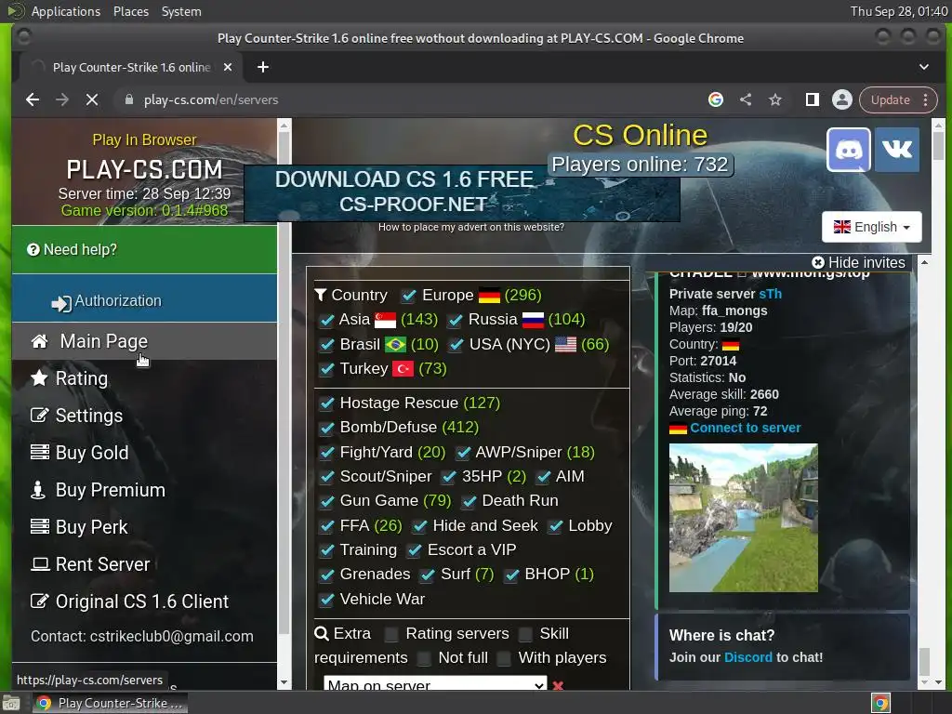Close the Play Counter-Strike tab

pyautogui.click(x=228, y=67)
